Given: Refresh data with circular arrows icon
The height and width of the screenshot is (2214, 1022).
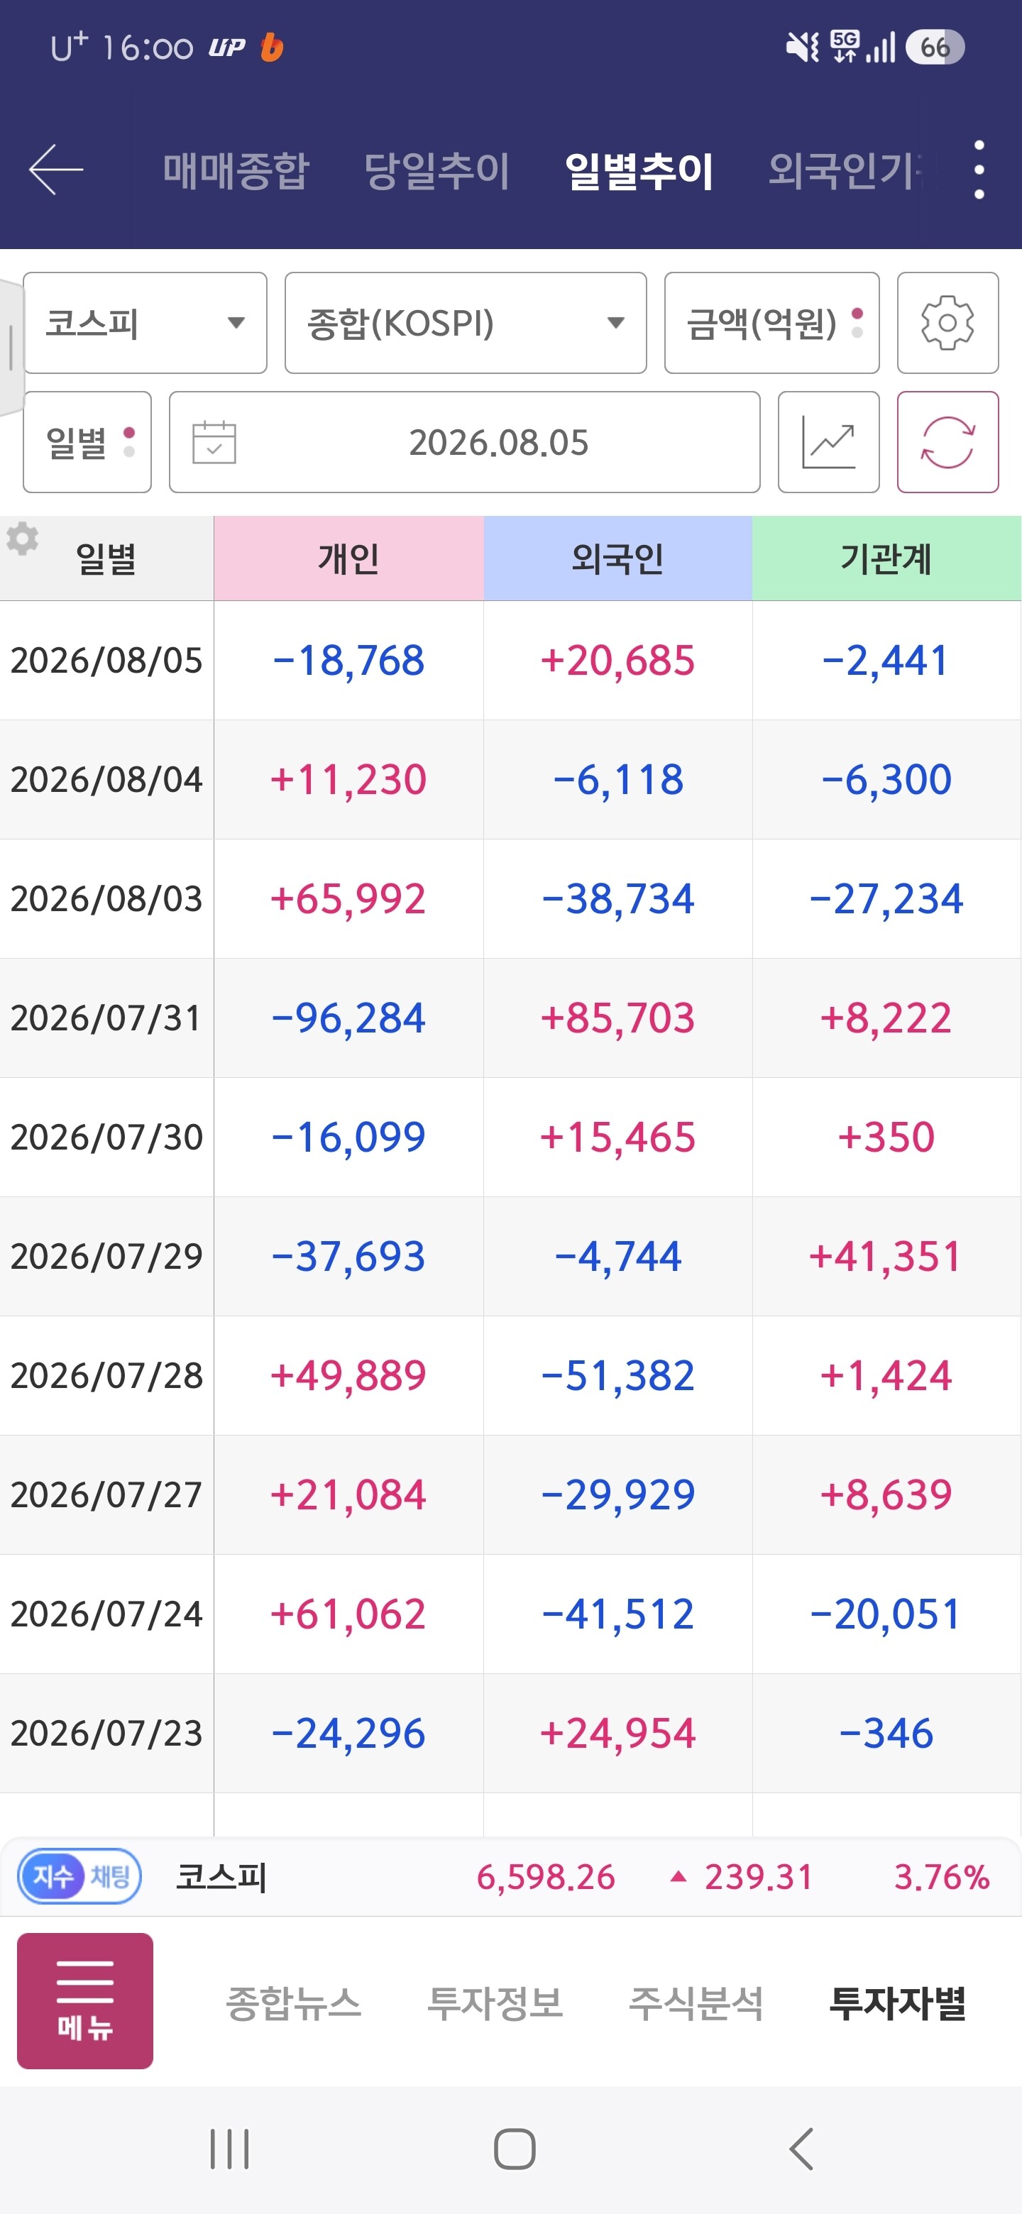Looking at the screenshot, I should 947,442.
